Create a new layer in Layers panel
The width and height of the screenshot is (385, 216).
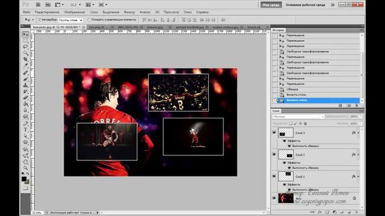click(349, 212)
